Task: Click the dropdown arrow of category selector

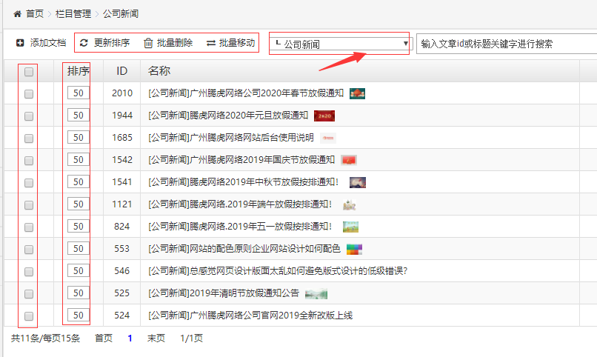Action: tap(405, 44)
